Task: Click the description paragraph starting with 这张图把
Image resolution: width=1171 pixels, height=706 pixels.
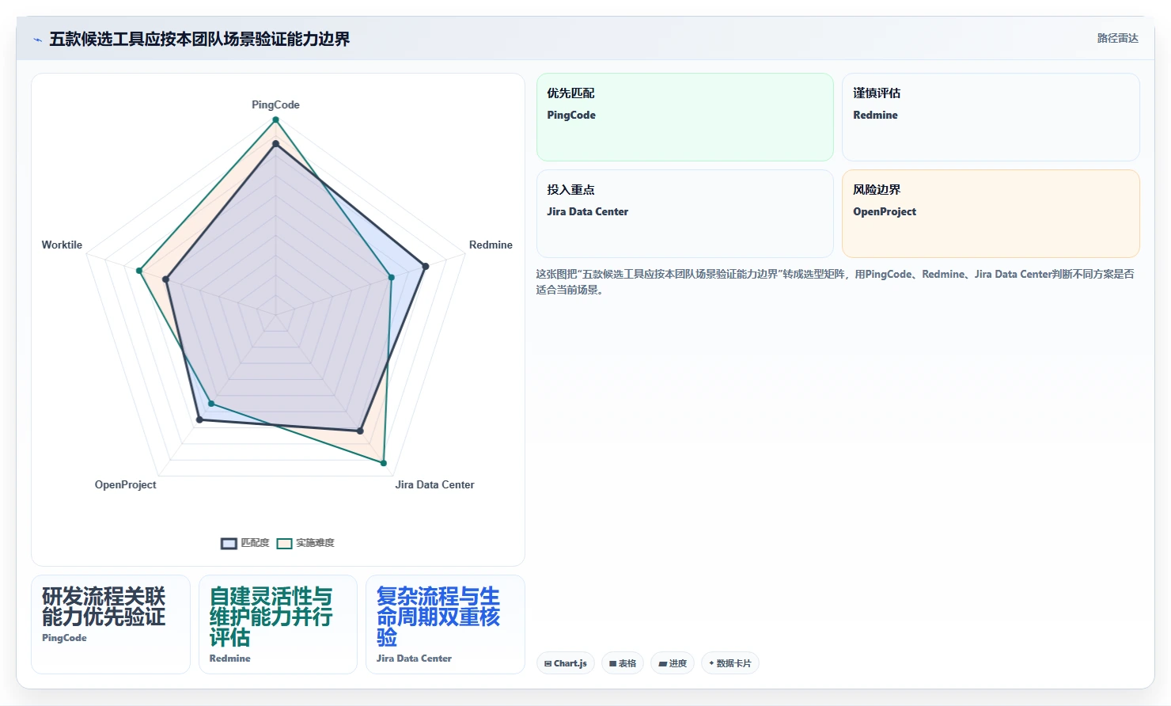Action: pos(836,282)
